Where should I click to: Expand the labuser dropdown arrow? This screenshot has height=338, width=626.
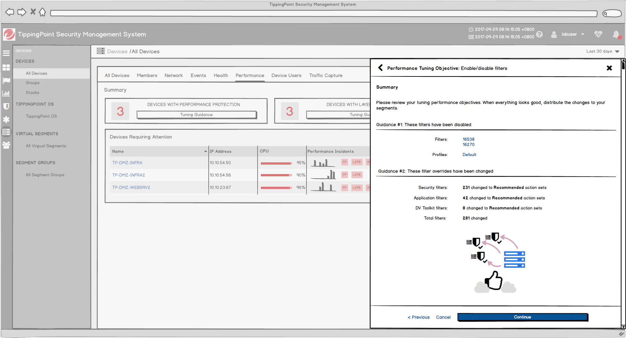[x=583, y=34]
